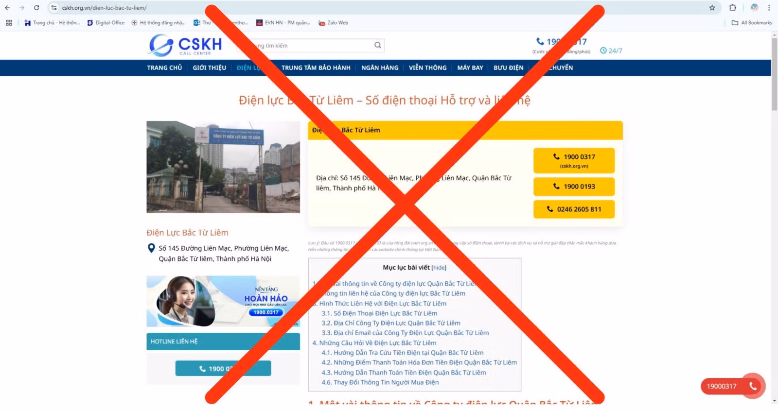
Task: Jump to 4.3. Hướng Dẫn Thanh Toán section
Action: (x=404, y=373)
